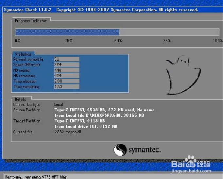Click the Symantec Ghost 11.0.2 title text

tap(27, 10)
